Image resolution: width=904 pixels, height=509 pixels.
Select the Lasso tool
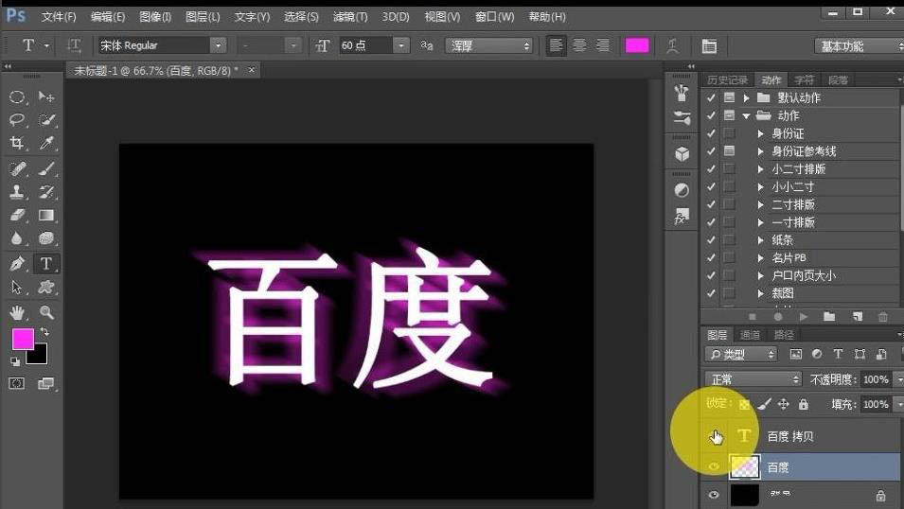tap(17, 120)
